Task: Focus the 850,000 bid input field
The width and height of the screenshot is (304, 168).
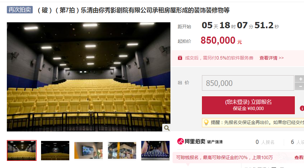Action: tap(248, 83)
